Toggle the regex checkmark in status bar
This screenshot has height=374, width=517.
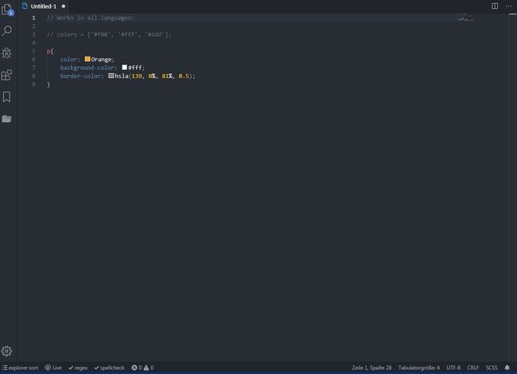[x=78, y=368]
